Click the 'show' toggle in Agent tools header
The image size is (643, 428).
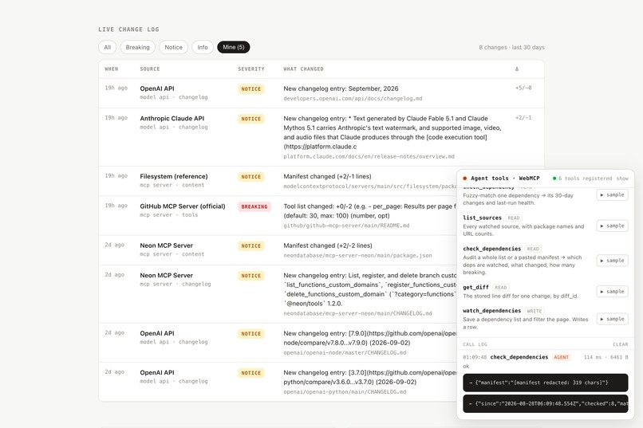pyautogui.click(x=622, y=179)
